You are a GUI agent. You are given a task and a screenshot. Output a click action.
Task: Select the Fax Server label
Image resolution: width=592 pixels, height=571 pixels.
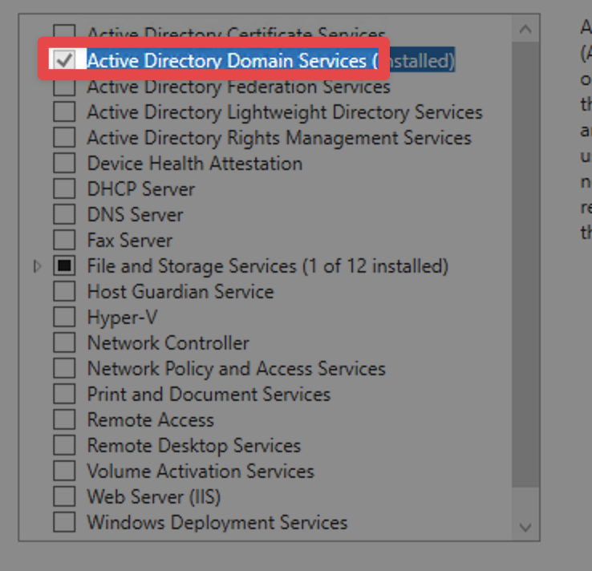[x=129, y=241]
